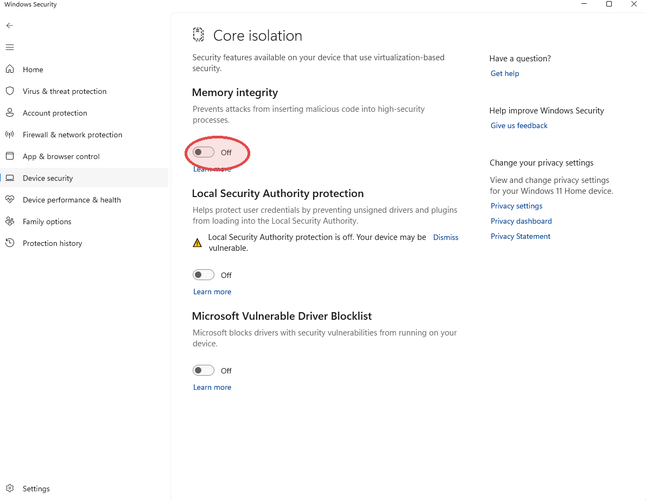
Task: Click Local Security Authority protection heading
Action: click(278, 194)
